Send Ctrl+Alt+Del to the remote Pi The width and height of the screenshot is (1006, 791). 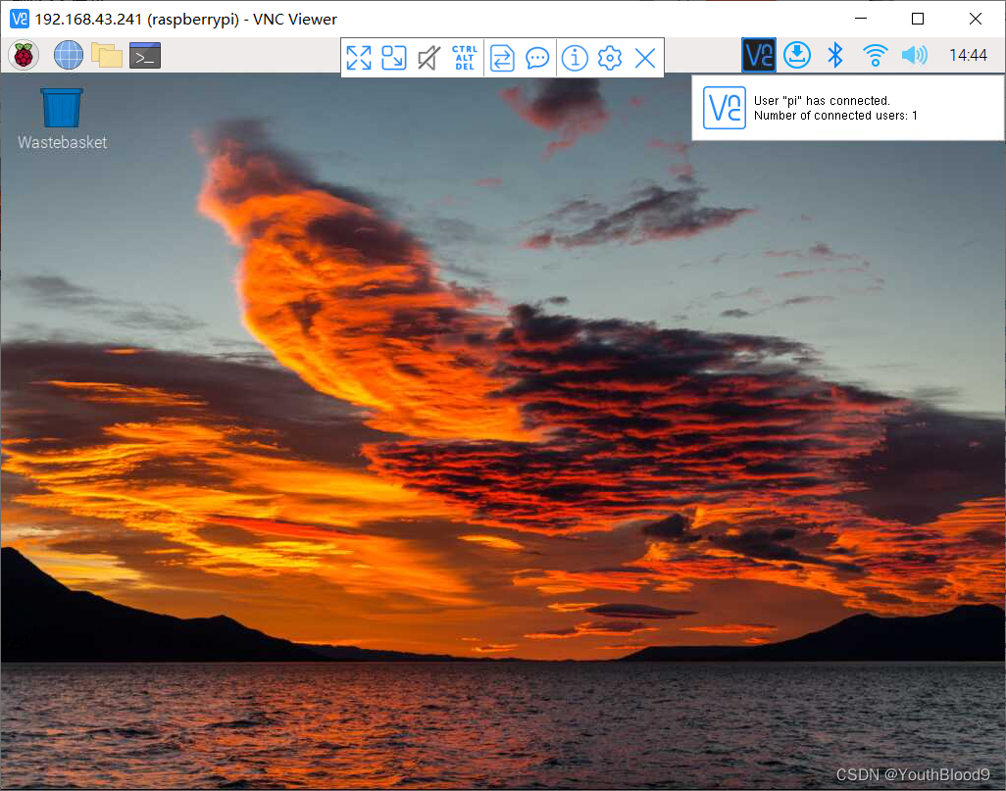click(x=465, y=58)
